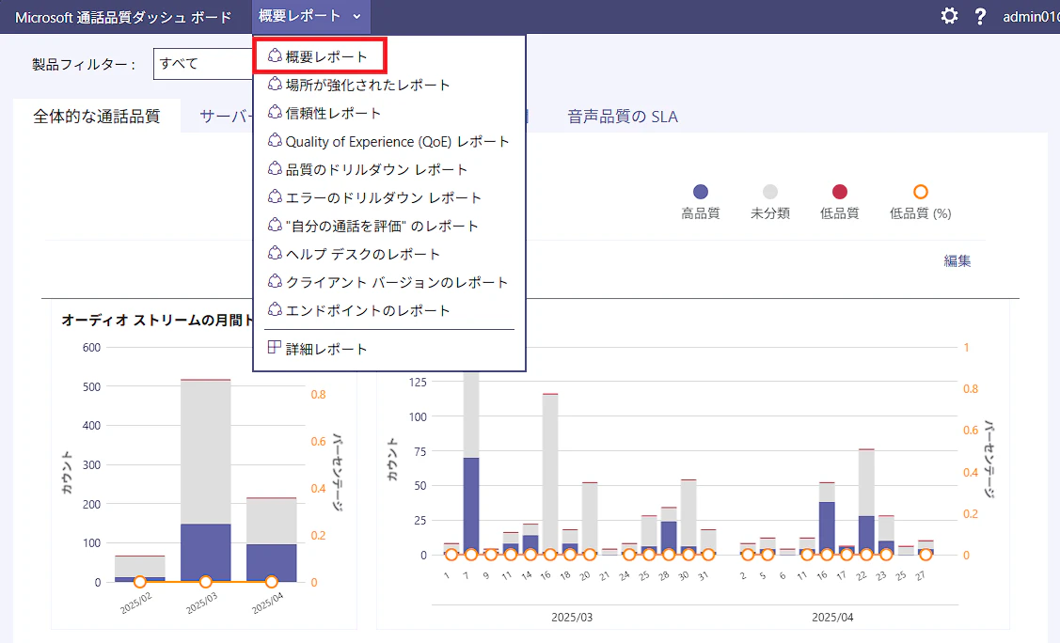1060x643 pixels.
Task: Click the 2025/04 bar in monthly chart
Action: click(x=271, y=540)
